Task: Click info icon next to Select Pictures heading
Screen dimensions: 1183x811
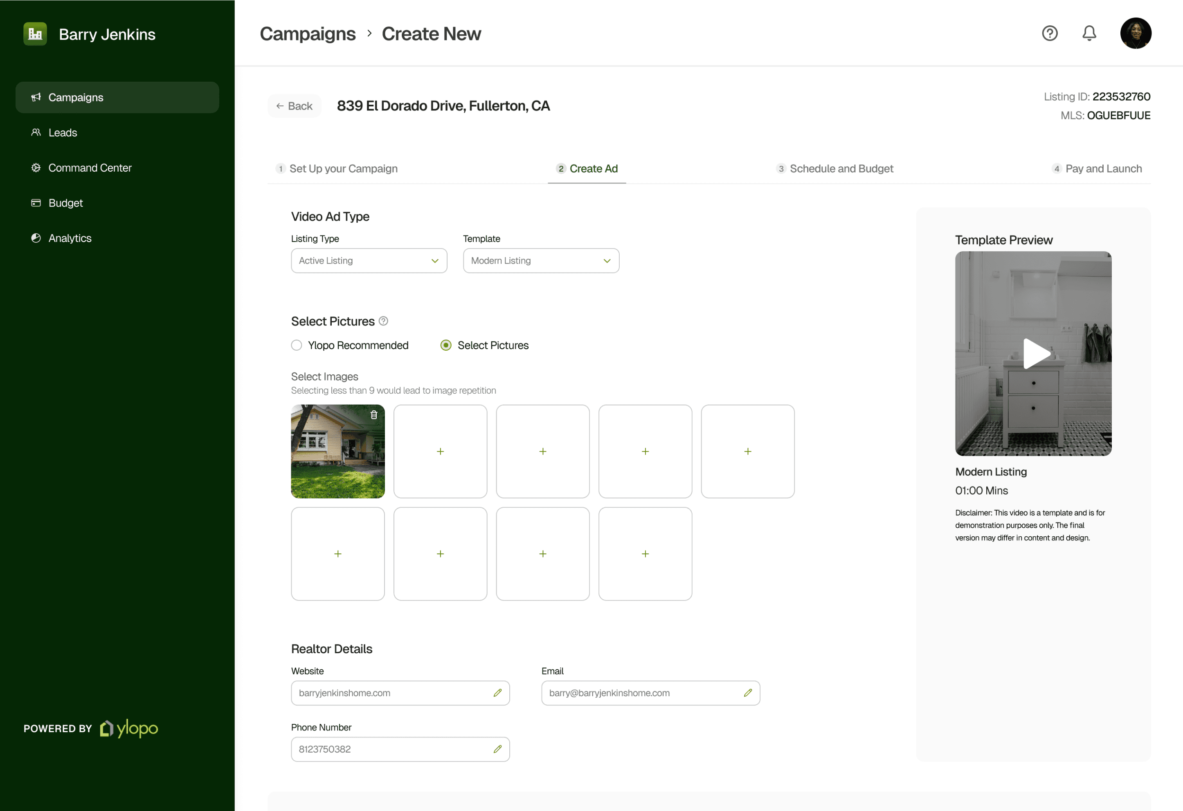Action: 383,321
